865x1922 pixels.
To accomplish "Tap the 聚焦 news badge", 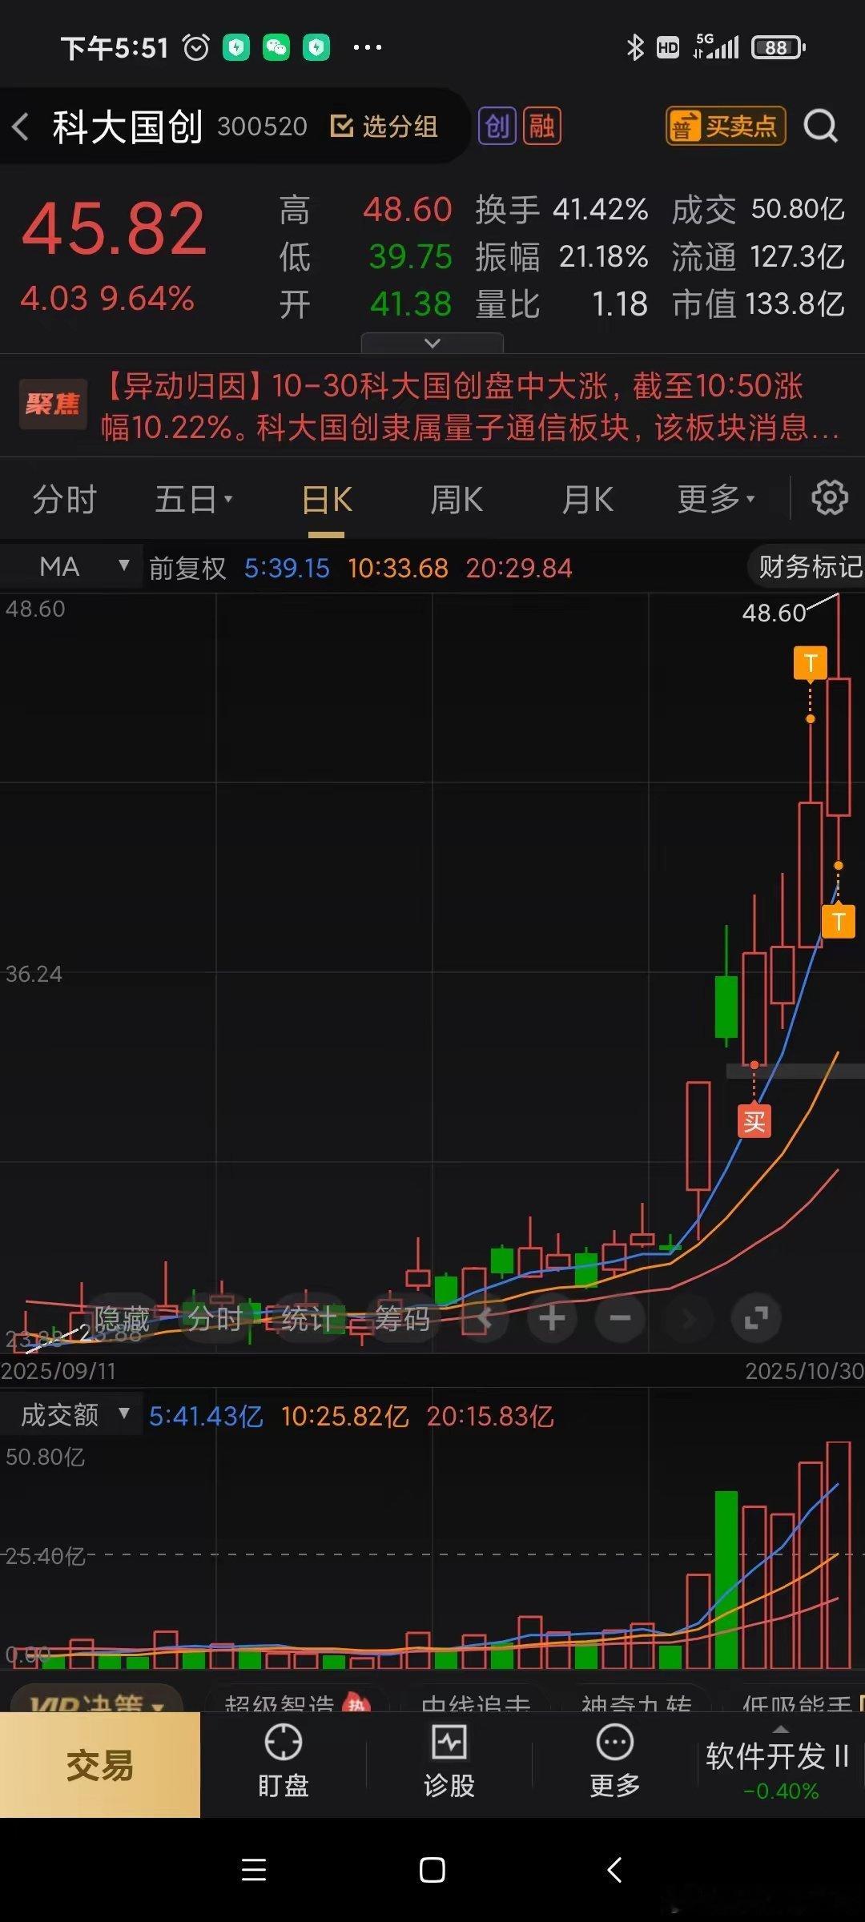I will tap(53, 404).
